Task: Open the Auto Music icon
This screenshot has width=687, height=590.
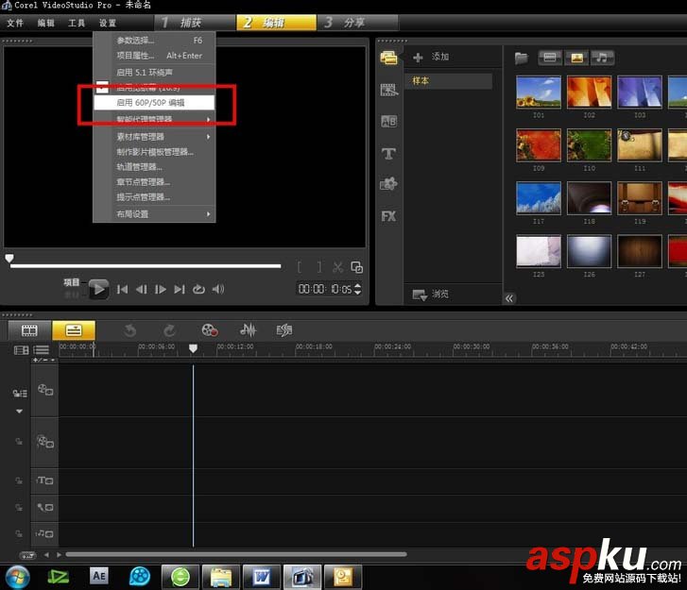Action: point(284,330)
